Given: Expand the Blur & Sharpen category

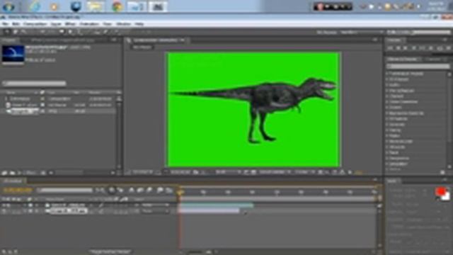Looking at the screenshot, I should tap(387, 91).
